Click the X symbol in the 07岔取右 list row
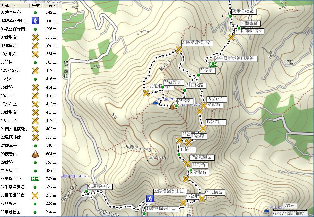Viewport: 314px width, 217px height. pyautogui.click(x=35, y=37)
